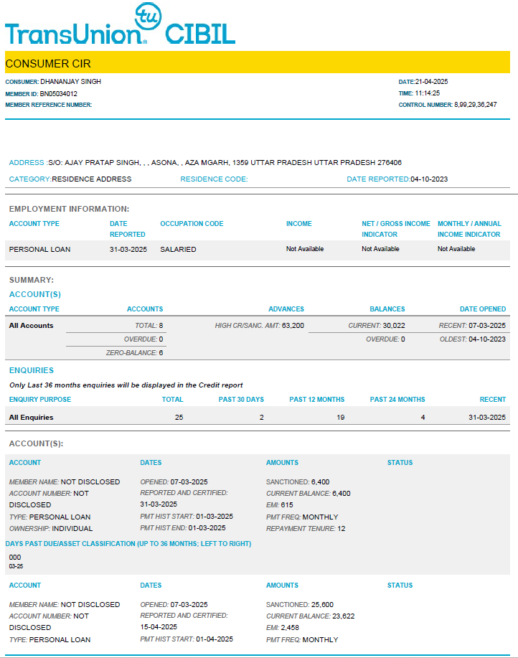Click the PAST 30 DAYS column header

[241, 400]
